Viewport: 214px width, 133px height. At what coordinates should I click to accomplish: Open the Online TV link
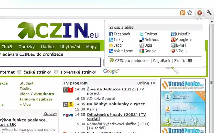pyautogui.click(x=146, y=83)
